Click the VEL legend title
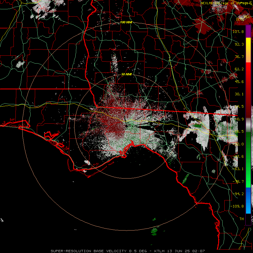 (247, 17)
